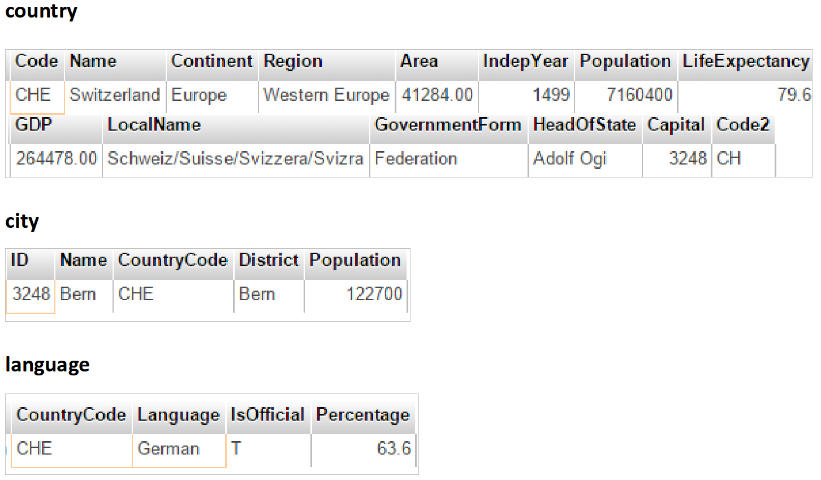Viewport: 821px width, 480px height.
Task: Click the IsOfficial column header
Action: pos(267,415)
